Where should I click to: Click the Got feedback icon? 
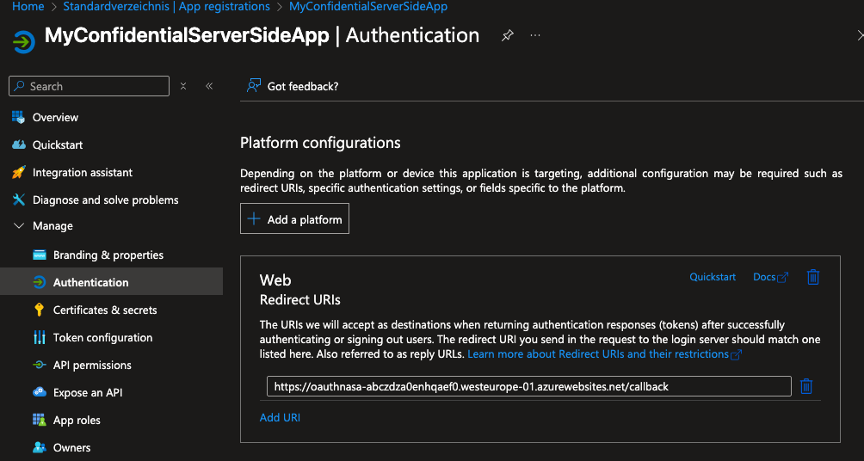(254, 86)
